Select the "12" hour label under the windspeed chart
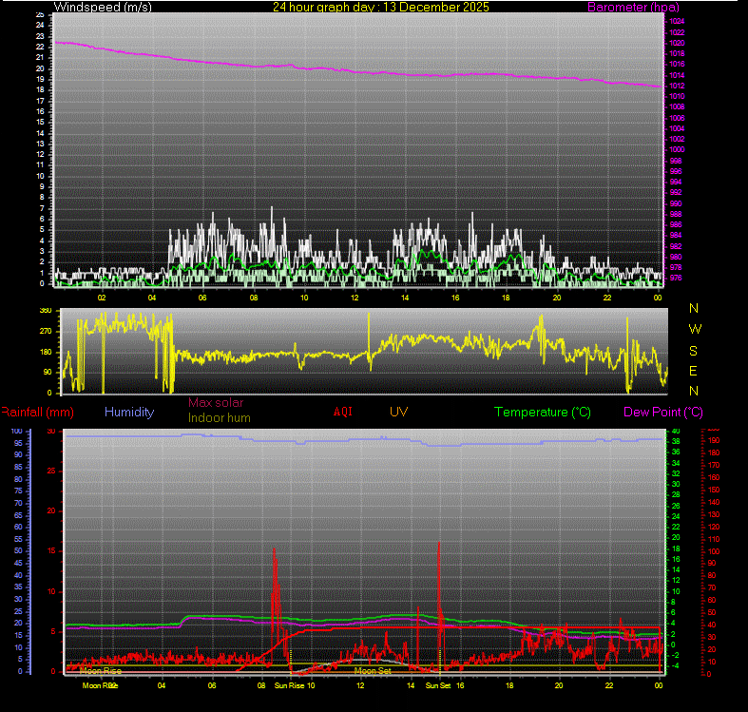The width and height of the screenshot is (748, 712). [355, 298]
